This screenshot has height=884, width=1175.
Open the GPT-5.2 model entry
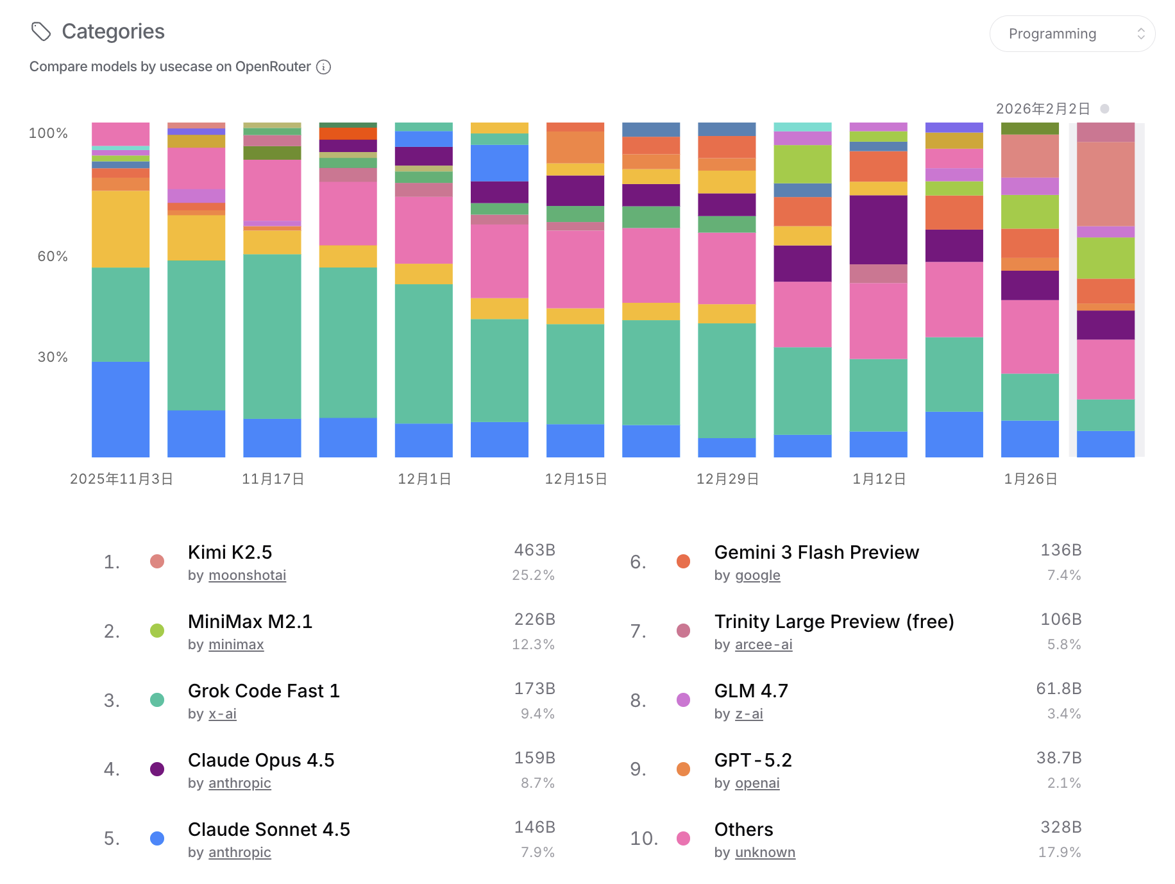click(753, 760)
